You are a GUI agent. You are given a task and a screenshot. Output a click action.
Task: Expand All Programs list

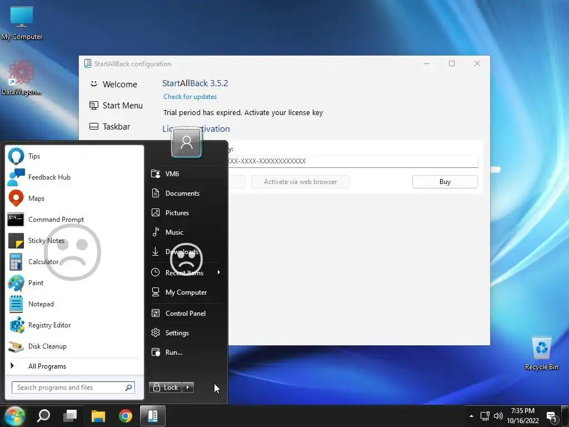coord(74,366)
